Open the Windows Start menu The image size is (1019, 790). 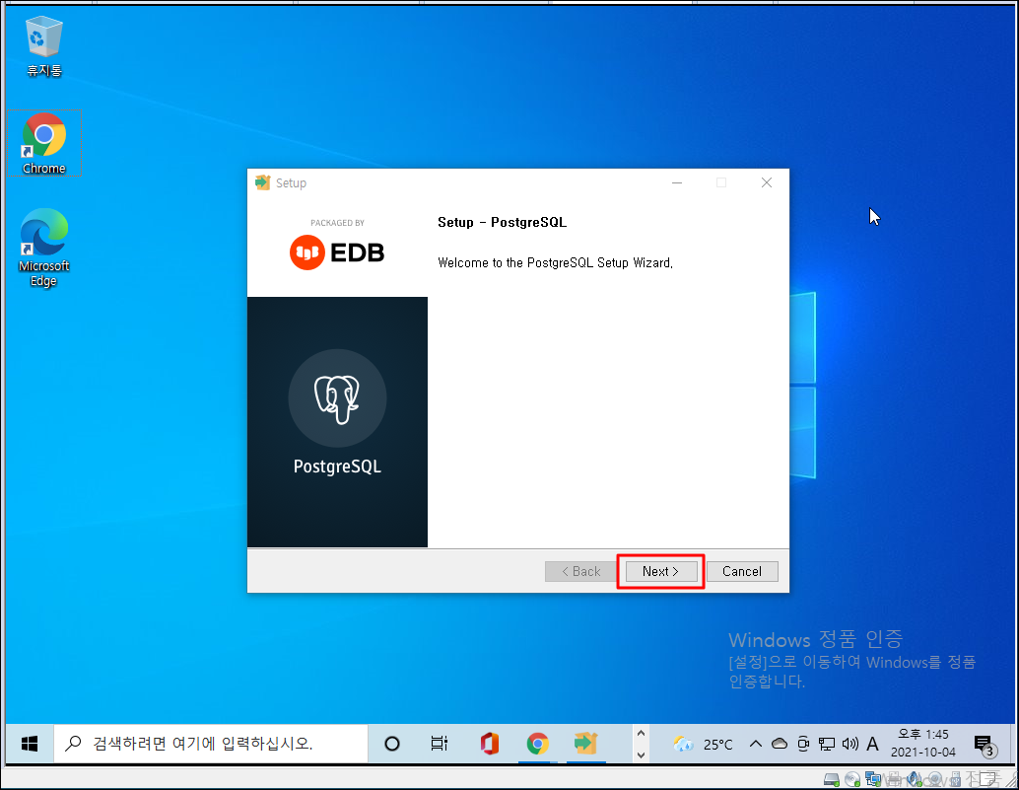[30, 744]
